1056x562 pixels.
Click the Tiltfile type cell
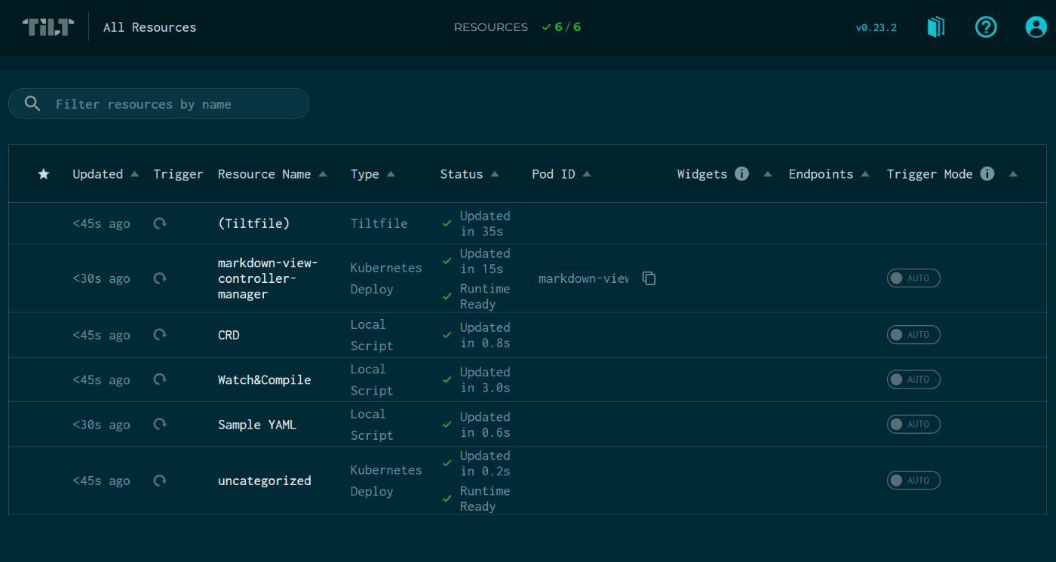[x=379, y=223]
